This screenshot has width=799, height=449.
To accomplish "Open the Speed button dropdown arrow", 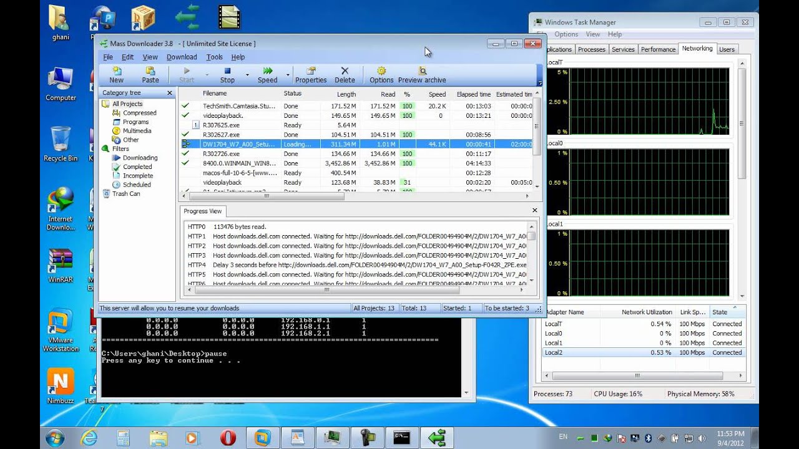I will [x=288, y=75].
